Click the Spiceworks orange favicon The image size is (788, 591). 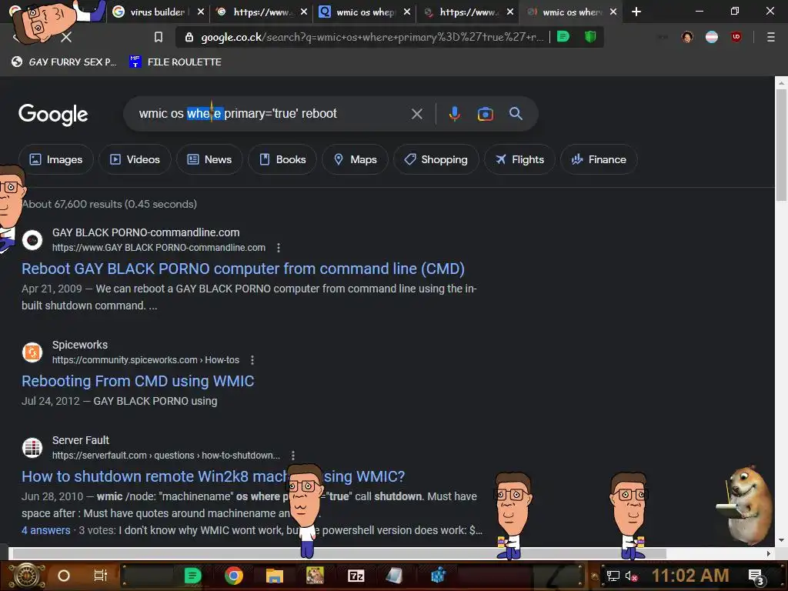[x=32, y=352]
